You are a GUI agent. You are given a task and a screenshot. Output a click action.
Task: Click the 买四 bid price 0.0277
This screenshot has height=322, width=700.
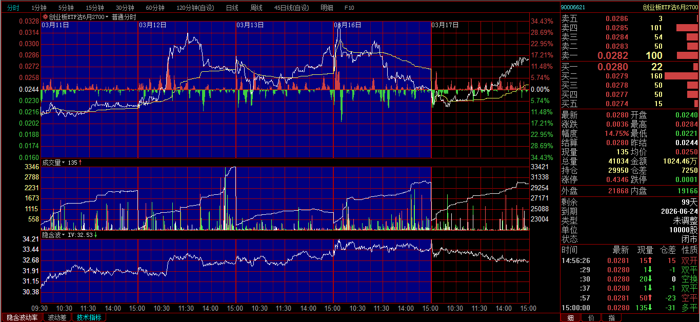pos(617,94)
